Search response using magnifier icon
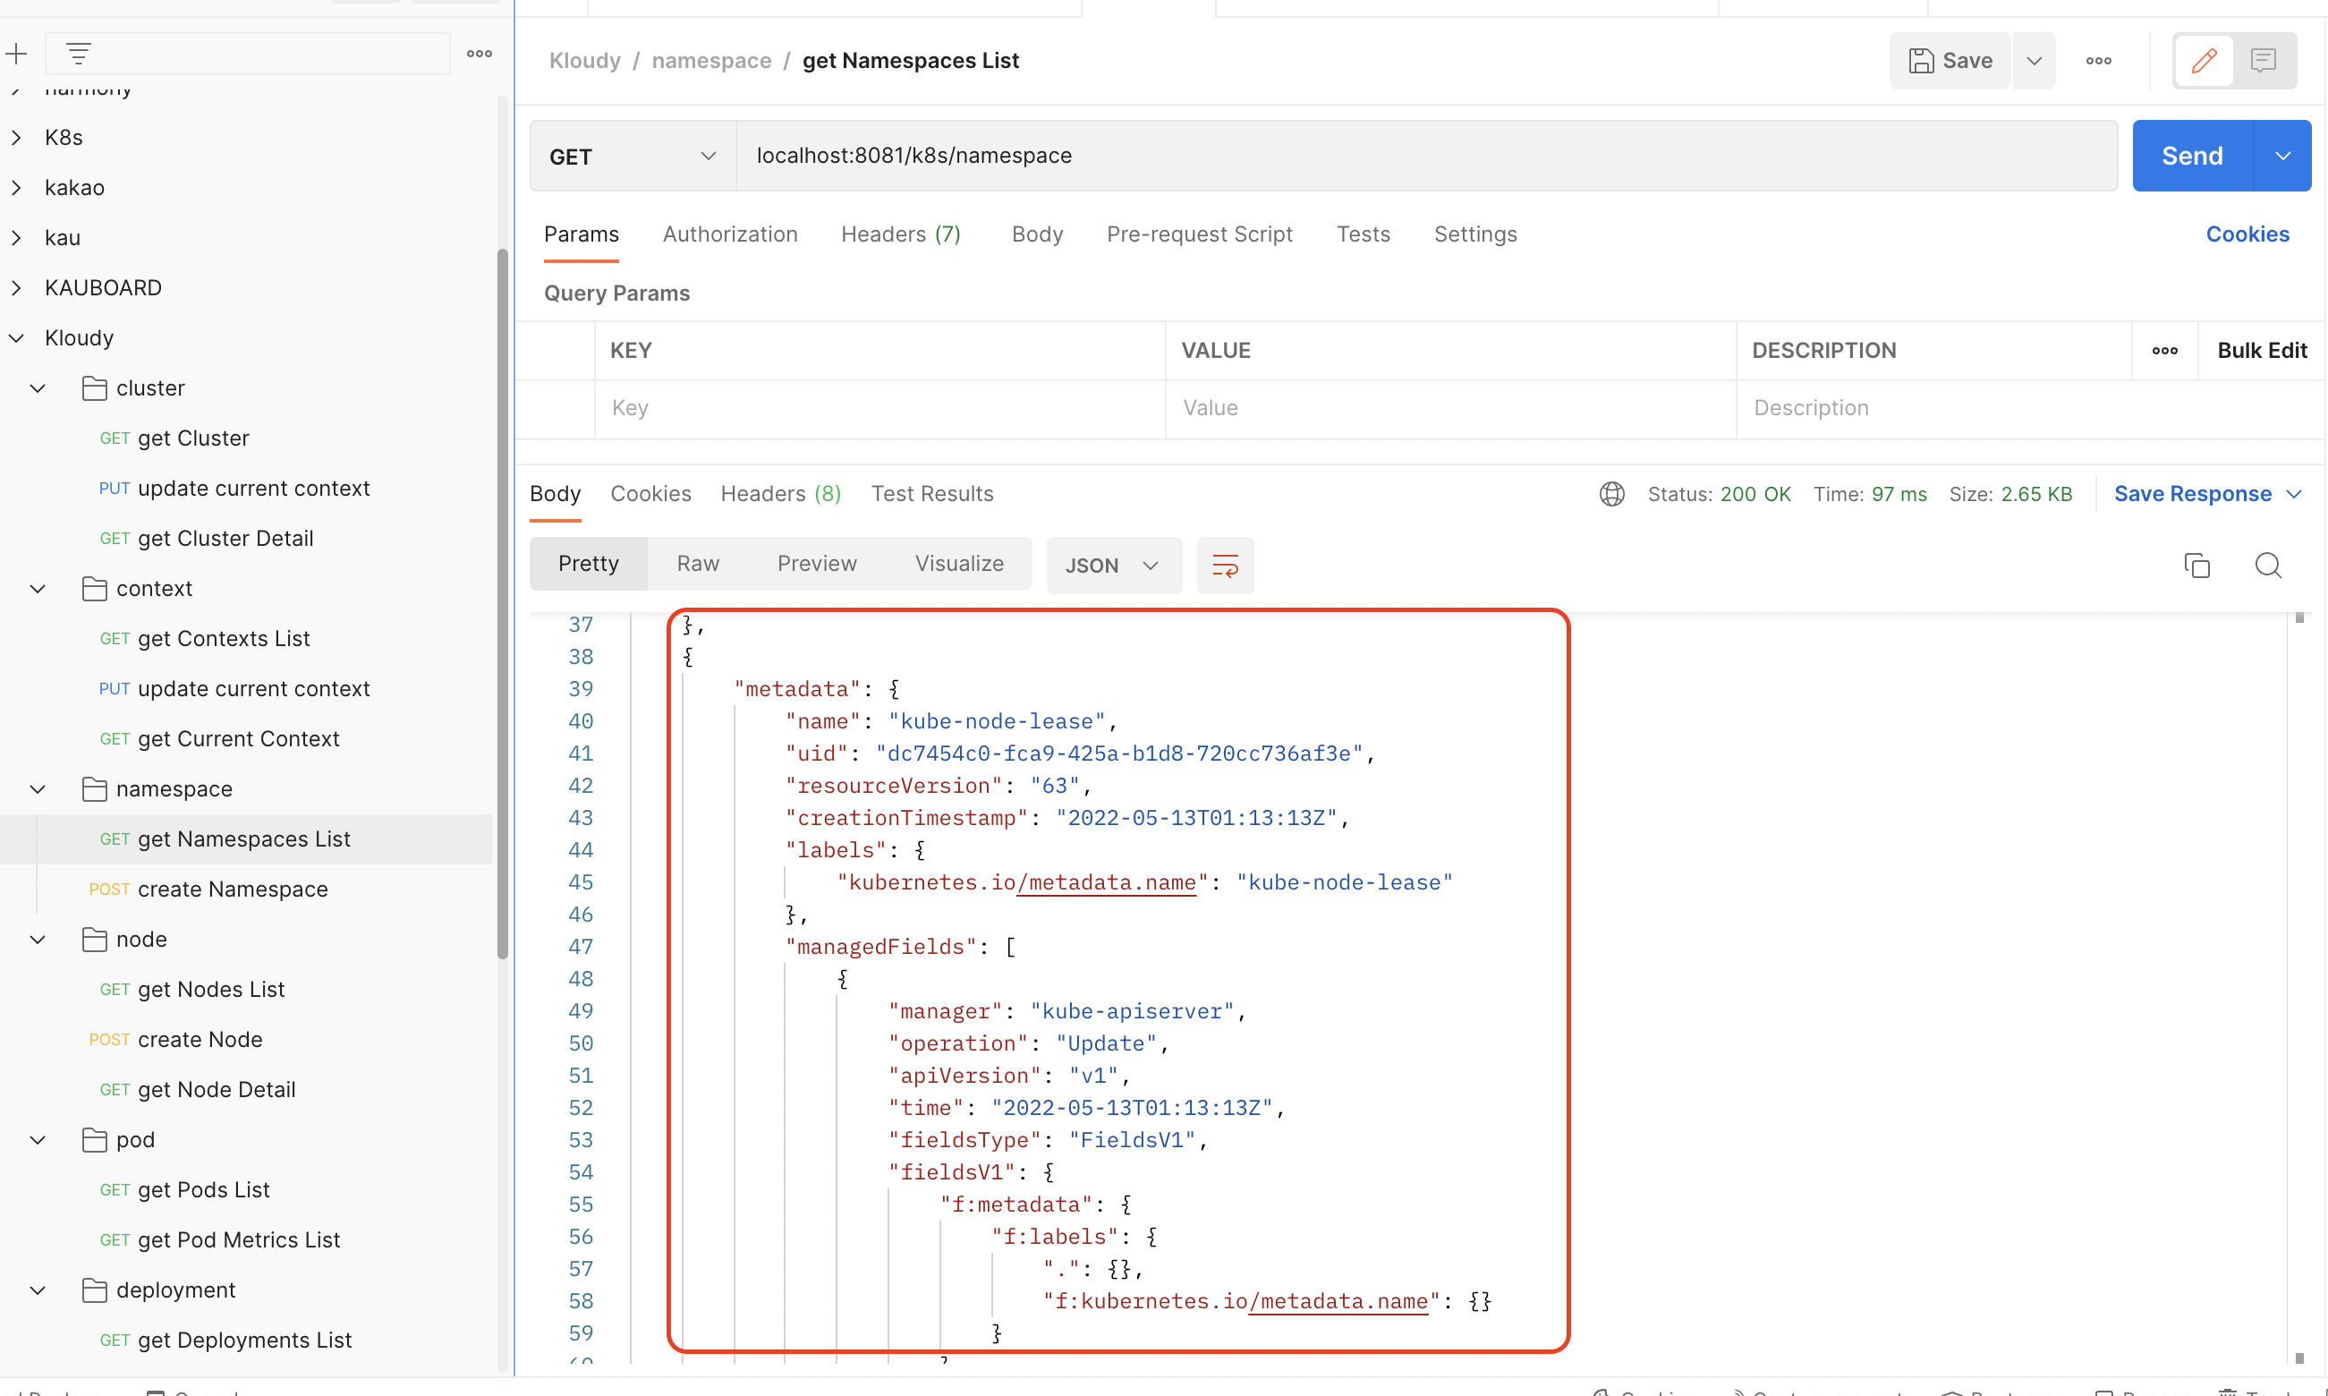Viewport: 2328px width, 1396px height. pyautogui.click(x=2268, y=566)
